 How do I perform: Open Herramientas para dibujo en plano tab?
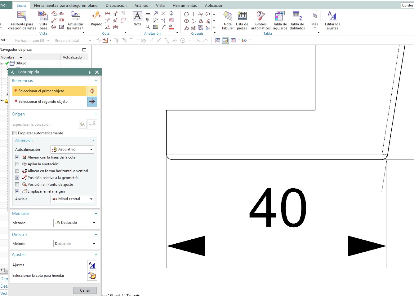(x=66, y=5)
